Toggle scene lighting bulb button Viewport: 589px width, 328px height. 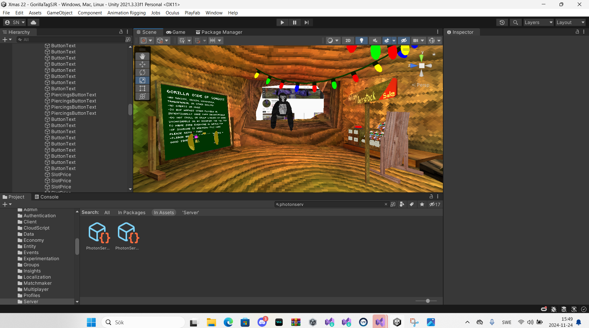pyautogui.click(x=362, y=41)
